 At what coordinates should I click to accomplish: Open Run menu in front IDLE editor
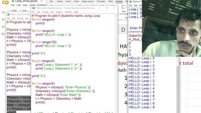[52, 12]
